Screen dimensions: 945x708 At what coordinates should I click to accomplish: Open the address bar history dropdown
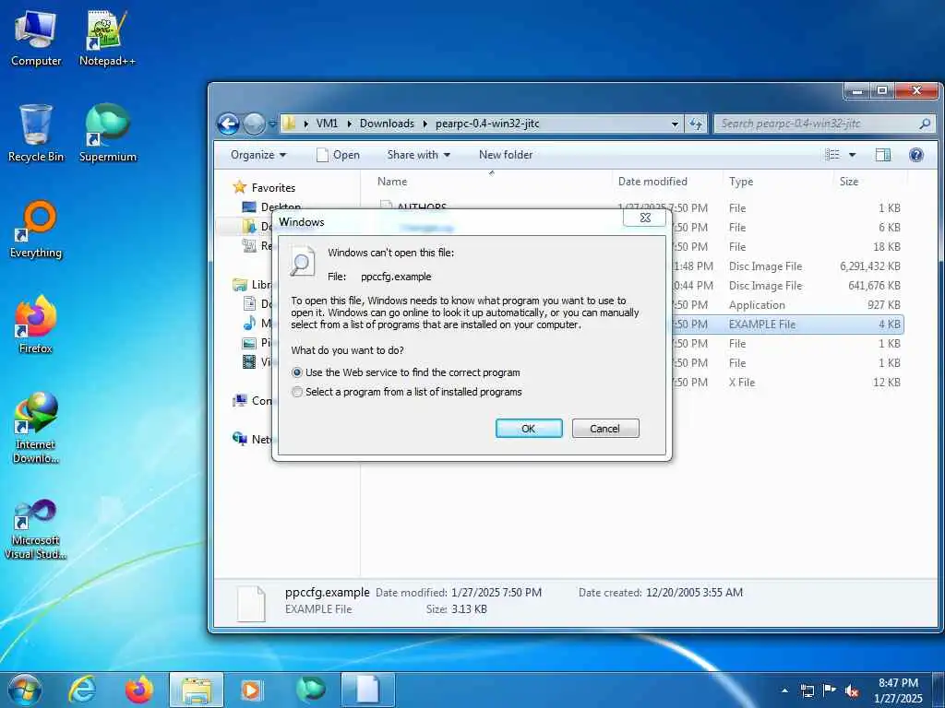[675, 124]
